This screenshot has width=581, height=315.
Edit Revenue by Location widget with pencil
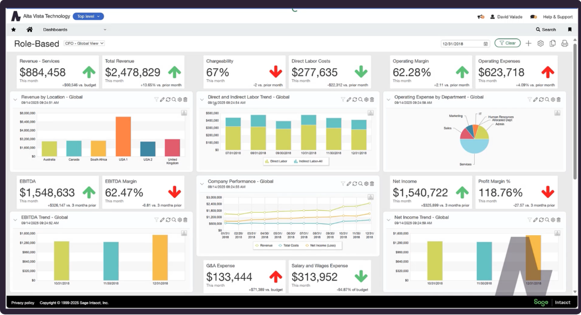162,99
